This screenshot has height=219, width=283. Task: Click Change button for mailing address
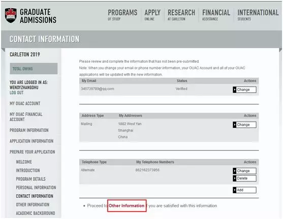[x=244, y=125]
